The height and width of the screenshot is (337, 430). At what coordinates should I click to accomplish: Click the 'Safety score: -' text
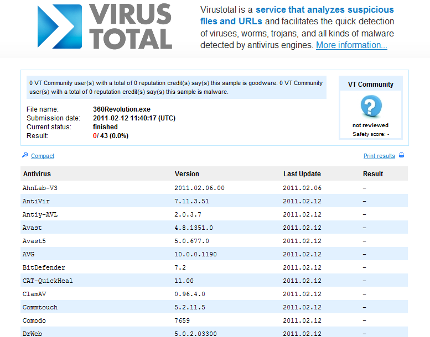pyautogui.click(x=371, y=134)
